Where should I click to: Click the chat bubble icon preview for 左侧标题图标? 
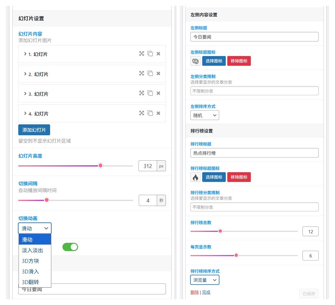click(x=195, y=61)
